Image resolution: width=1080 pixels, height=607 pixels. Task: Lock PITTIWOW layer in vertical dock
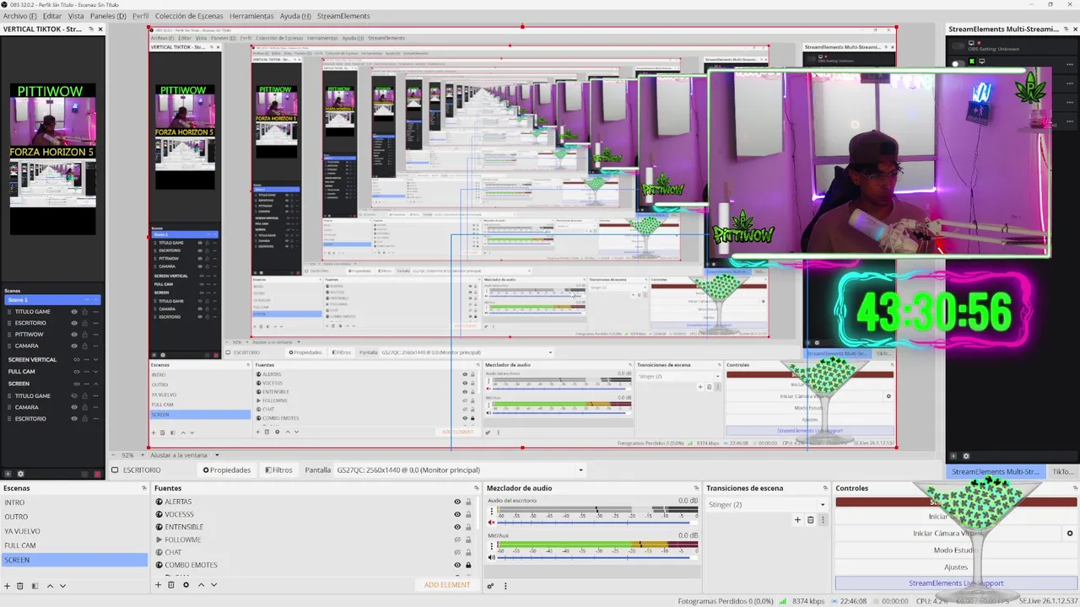click(x=84, y=335)
